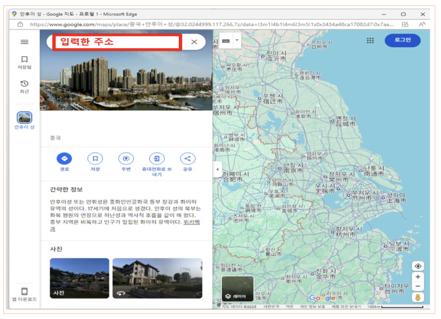
Task: Click the search address input field
Action: (117, 42)
